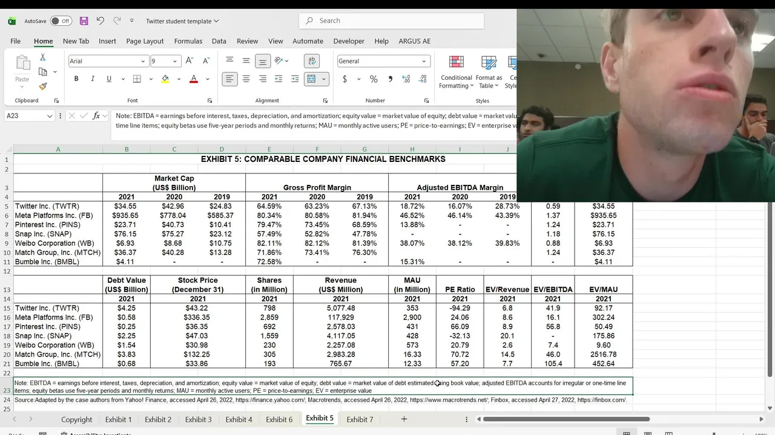Viewport: 775px width, 435px height.
Task: Toggle the AutoSave switch
Action: tap(61, 21)
